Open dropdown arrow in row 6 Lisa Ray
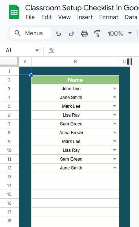This screenshot has width=139, height=227. pyautogui.click(x=115, y=115)
